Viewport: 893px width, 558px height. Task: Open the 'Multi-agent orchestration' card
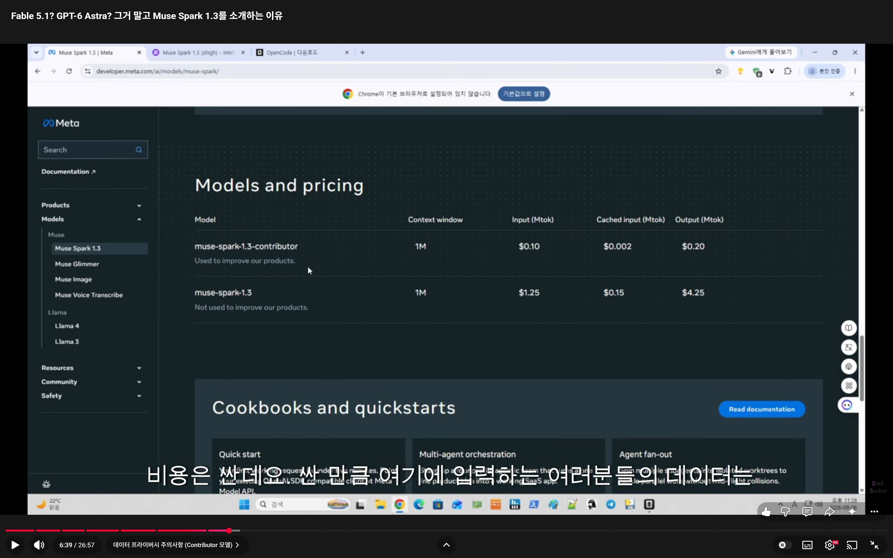coord(509,466)
